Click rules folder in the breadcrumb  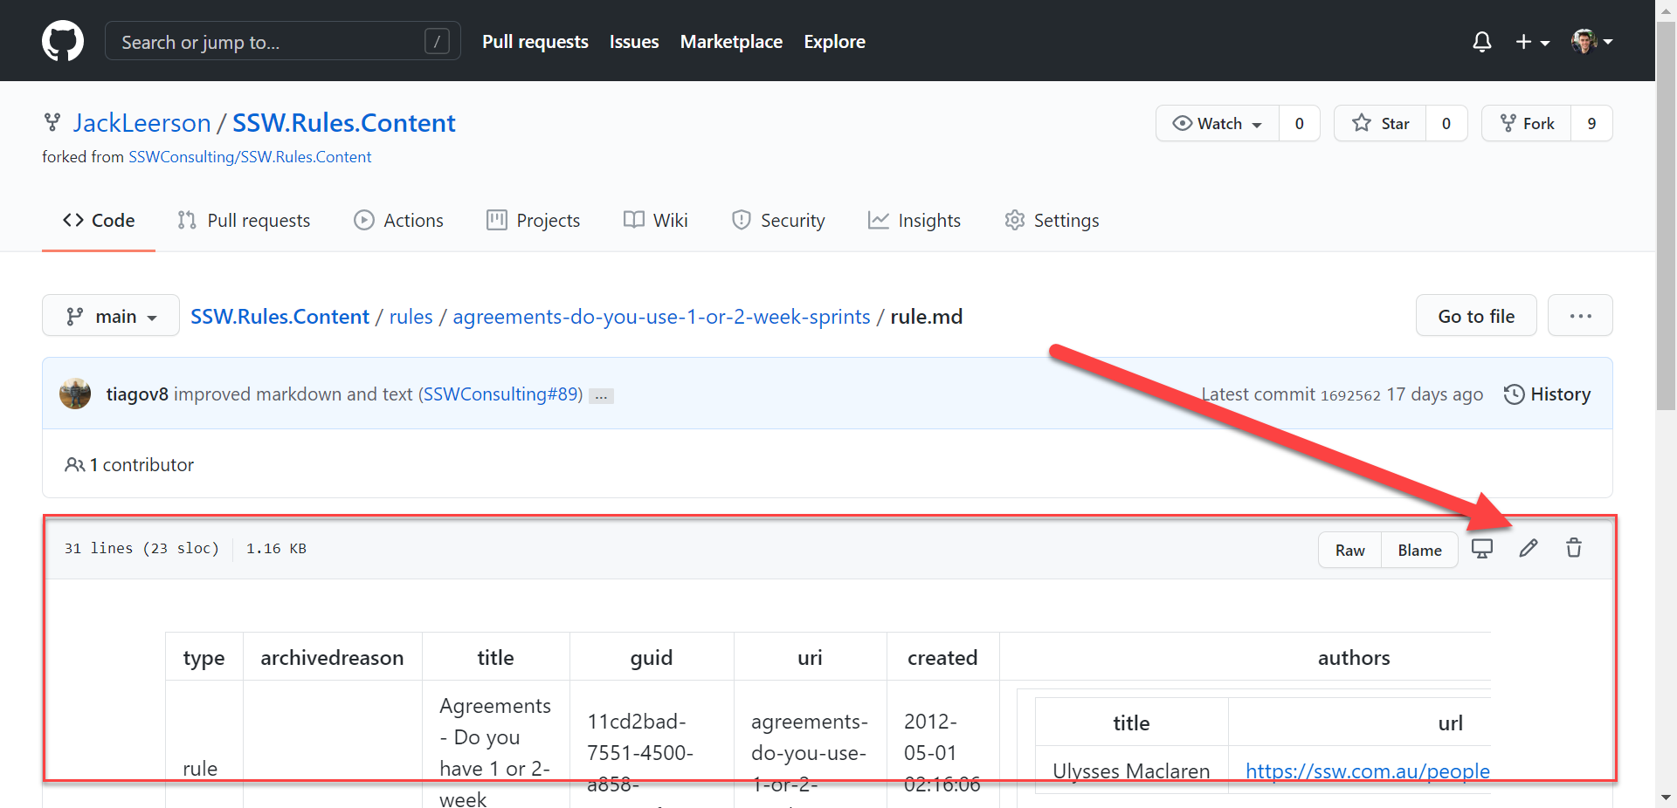411,317
